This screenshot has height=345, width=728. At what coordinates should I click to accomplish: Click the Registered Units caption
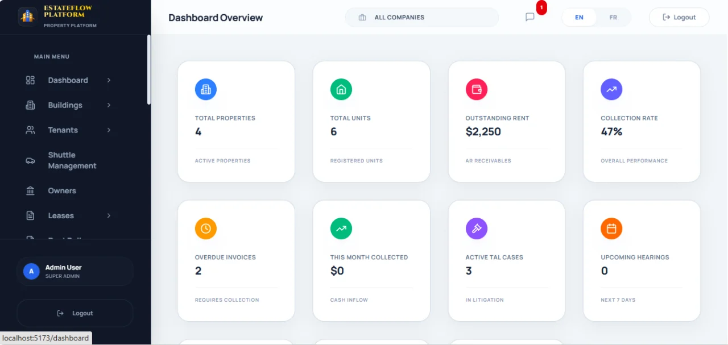coord(356,161)
